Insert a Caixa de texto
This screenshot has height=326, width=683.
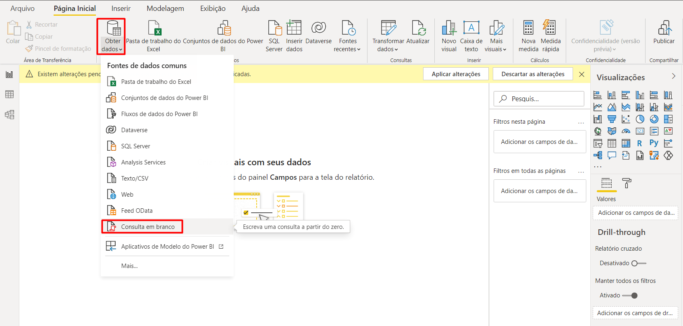click(471, 37)
